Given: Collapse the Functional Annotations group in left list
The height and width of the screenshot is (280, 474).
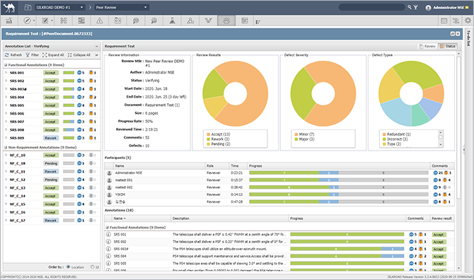Looking at the screenshot, I should pos(6,65).
